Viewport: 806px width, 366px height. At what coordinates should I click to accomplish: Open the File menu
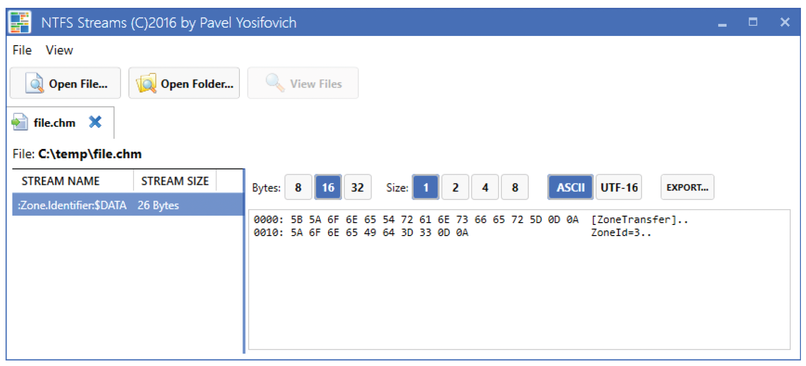pyautogui.click(x=22, y=50)
